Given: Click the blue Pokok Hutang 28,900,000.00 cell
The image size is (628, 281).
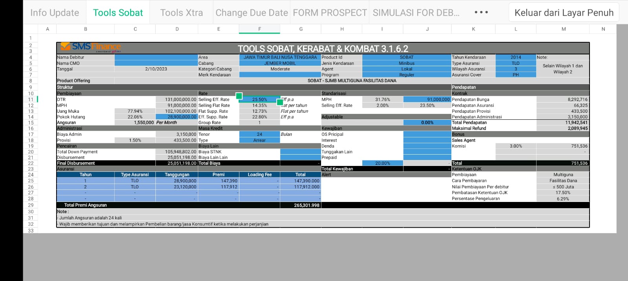Looking at the screenshot, I should (x=177, y=117).
